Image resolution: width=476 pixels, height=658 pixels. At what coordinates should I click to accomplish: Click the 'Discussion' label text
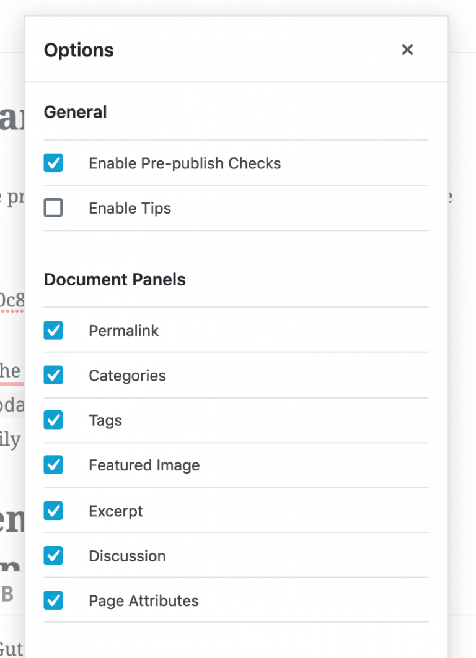point(127,555)
